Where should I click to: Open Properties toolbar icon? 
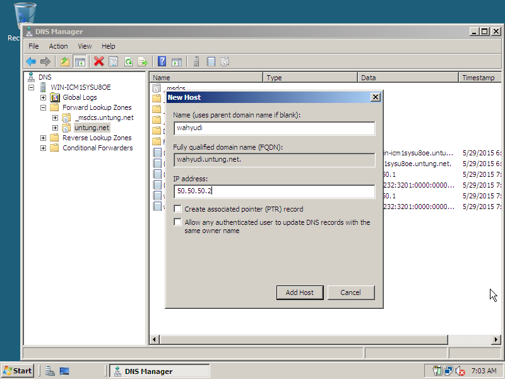pos(114,61)
